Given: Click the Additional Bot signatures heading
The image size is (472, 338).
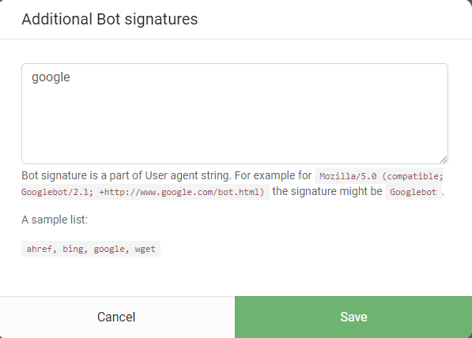Looking at the screenshot, I should (x=110, y=19).
